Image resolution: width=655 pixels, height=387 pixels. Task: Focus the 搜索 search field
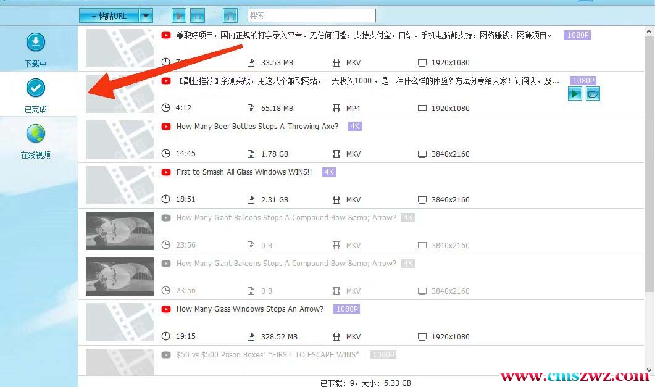pyautogui.click(x=311, y=15)
